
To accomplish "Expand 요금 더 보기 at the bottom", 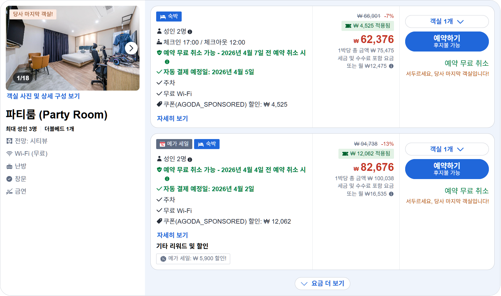I will 322,283.
